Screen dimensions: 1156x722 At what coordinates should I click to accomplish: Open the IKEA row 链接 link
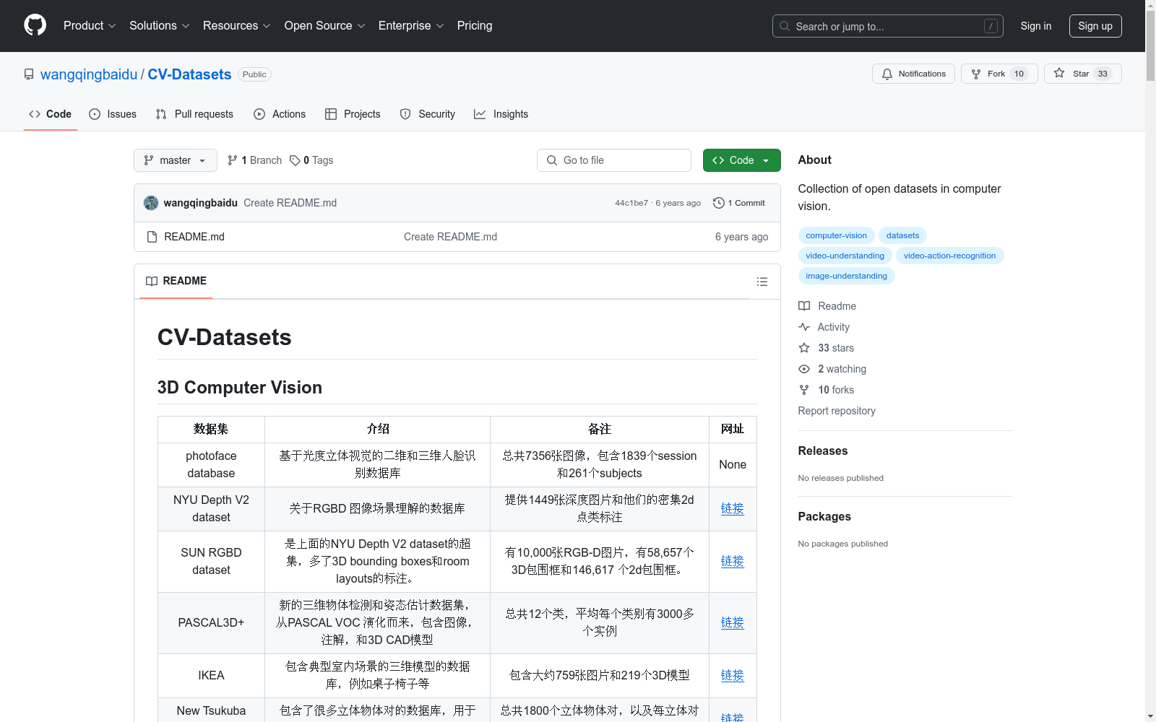click(x=732, y=675)
